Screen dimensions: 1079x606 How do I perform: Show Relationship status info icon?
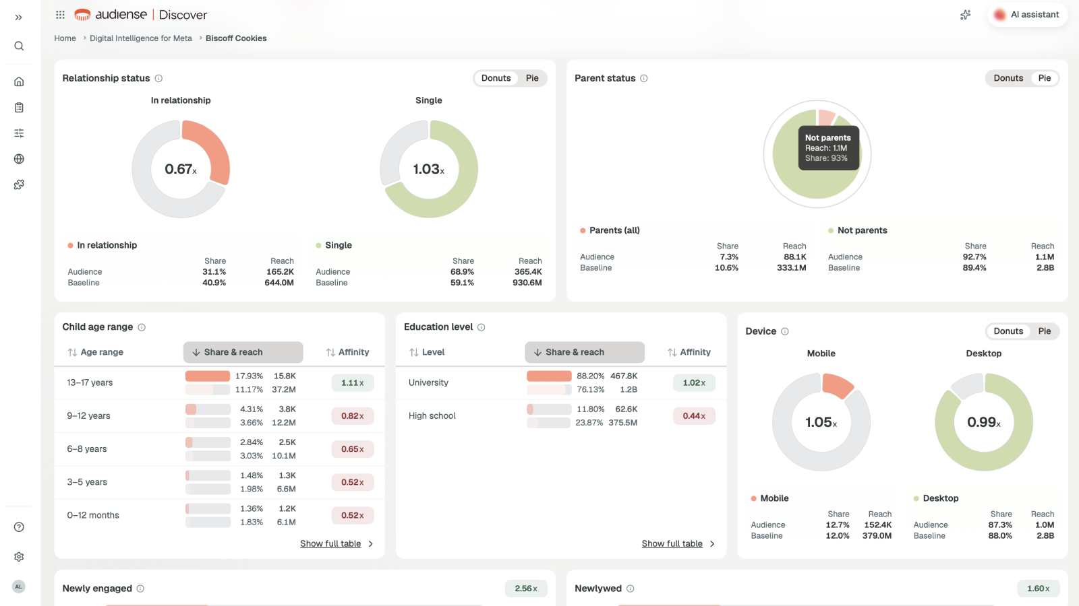coord(158,78)
